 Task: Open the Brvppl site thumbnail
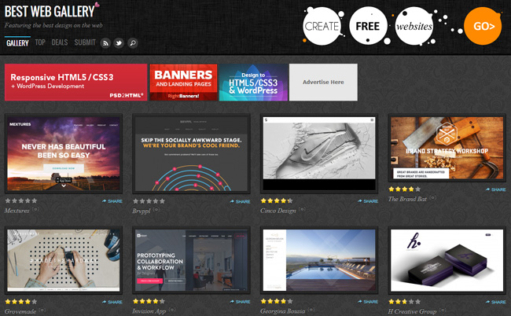tap(191, 153)
